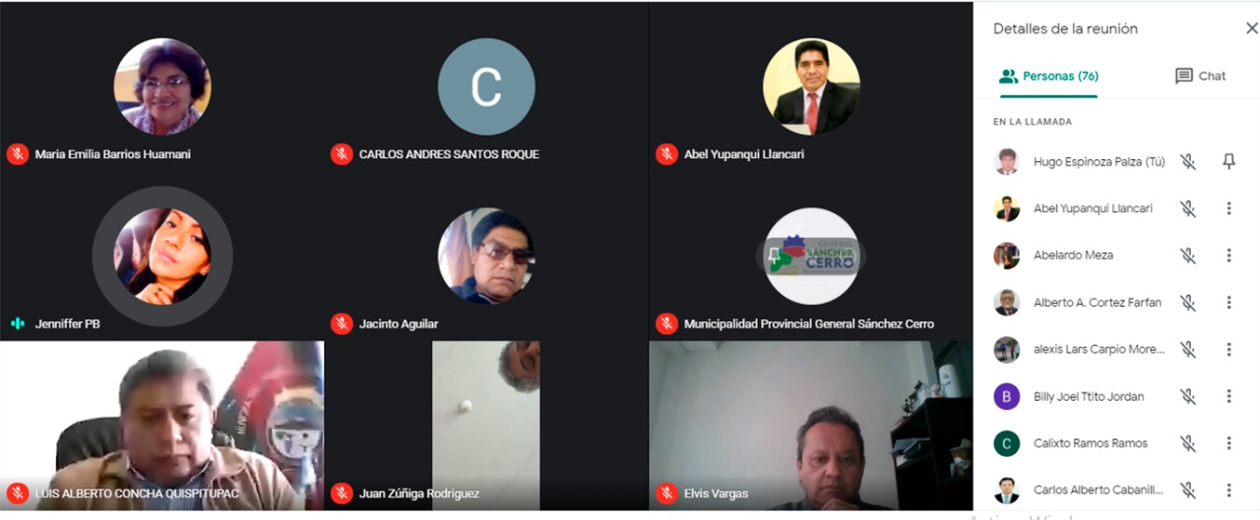The width and height of the screenshot is (1260, 520).
Task: Click muted mic icon beside Abel Yupanqui Llancari in list
Action: (1188, 208)
